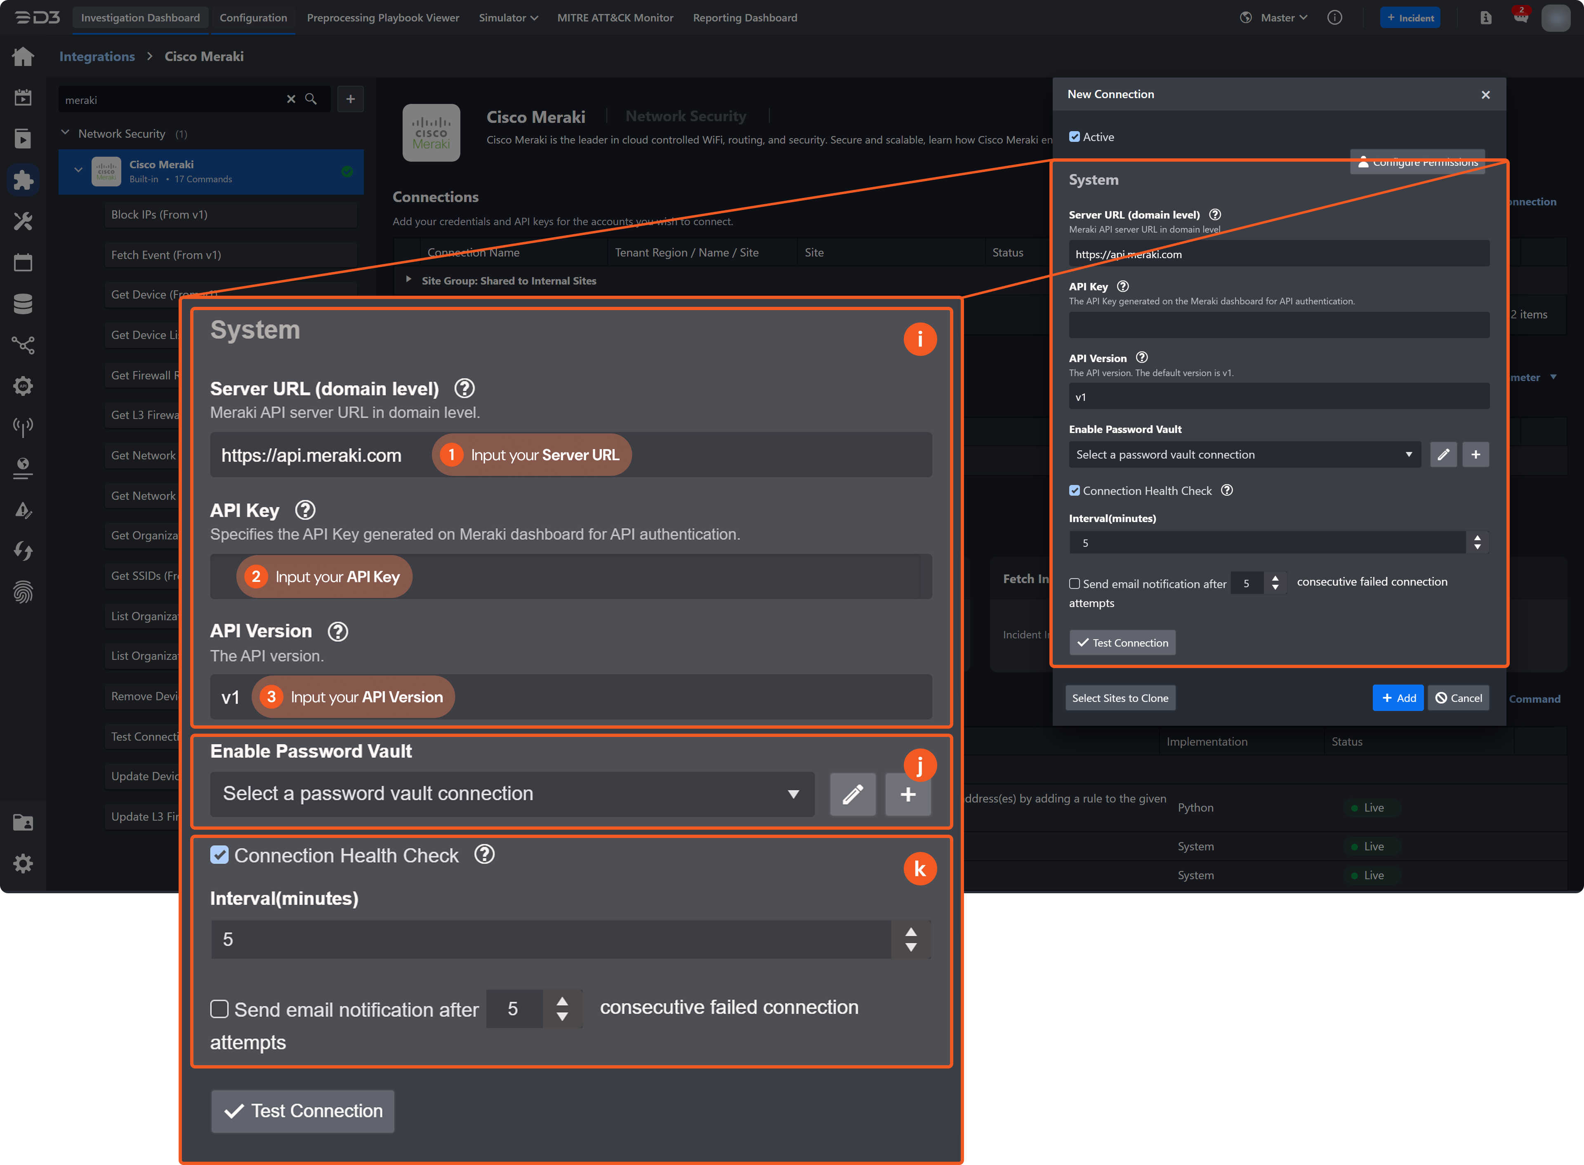Click the fingerprint icon in sidebar
1584x1165 pixels.
point(23,592)
